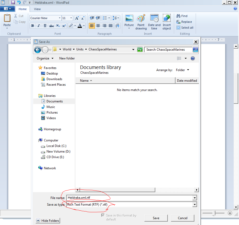This screenshot has width=239, height=225.
Task: Cancel the Save As dialog
Action: click(x=182, y=218)
